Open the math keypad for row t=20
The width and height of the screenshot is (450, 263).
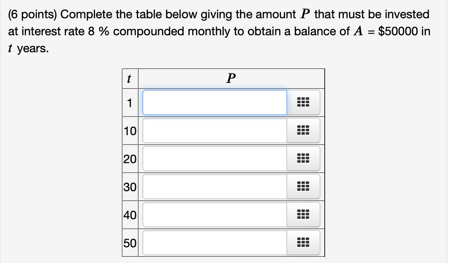[303, 158]
